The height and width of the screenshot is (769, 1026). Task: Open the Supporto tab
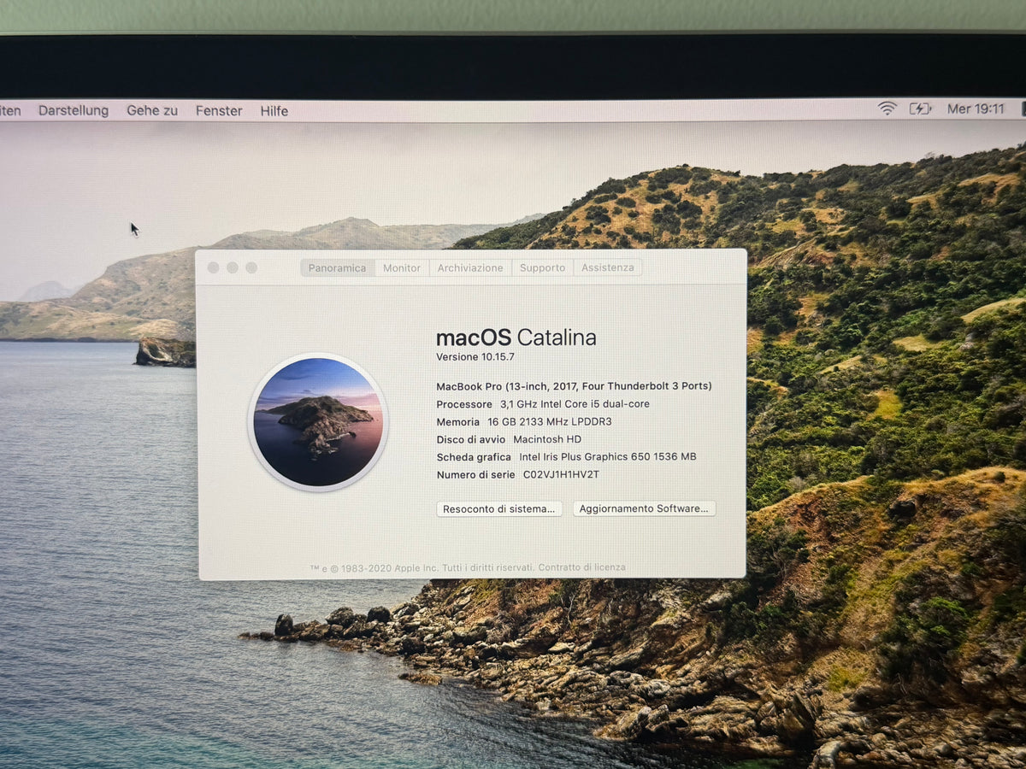coord(542,267)
